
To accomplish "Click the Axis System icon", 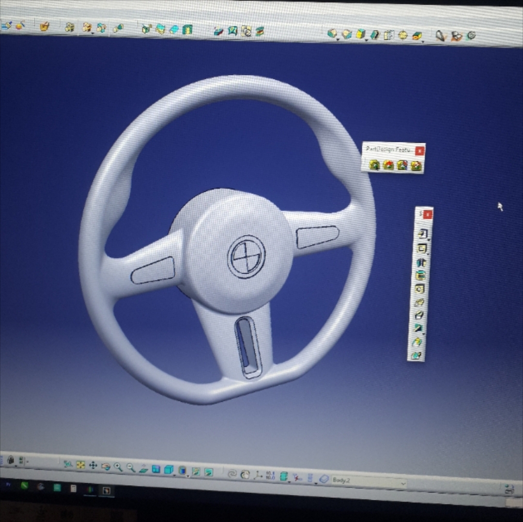I will point(258,476).
